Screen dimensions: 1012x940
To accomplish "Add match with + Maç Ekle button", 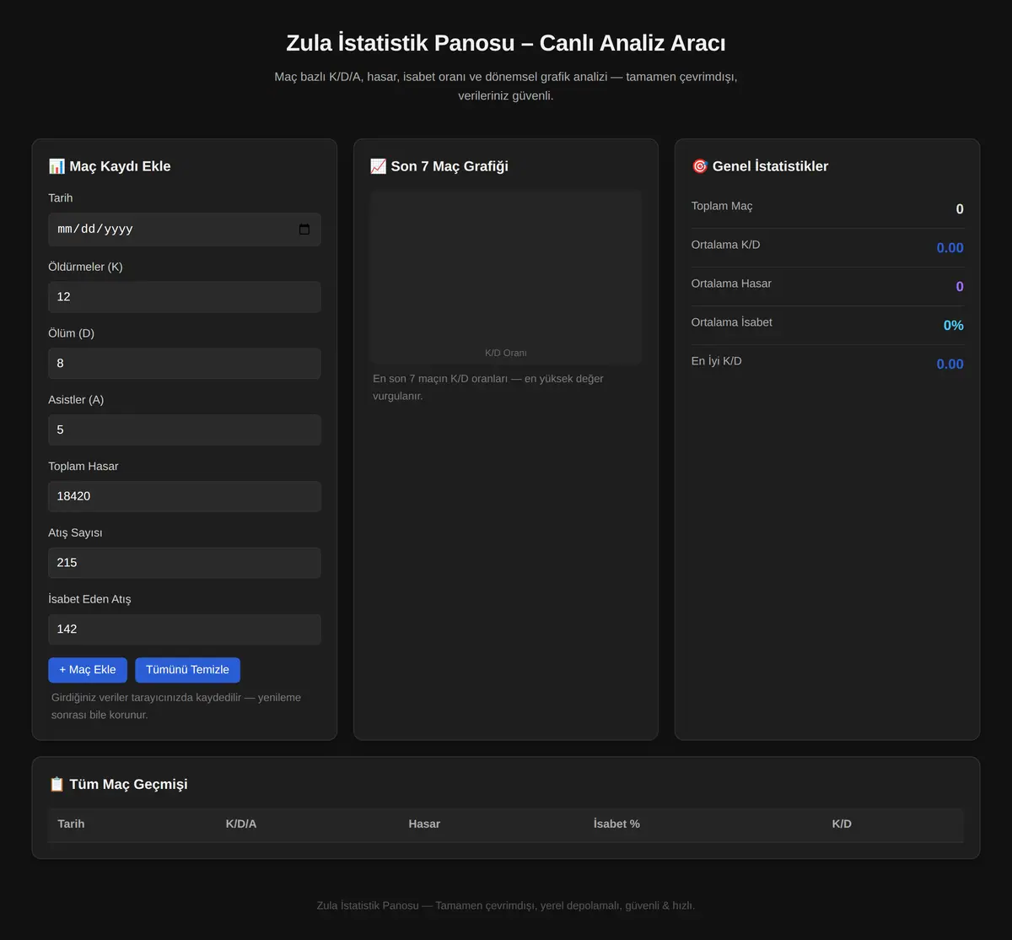I will pos(88,670).
